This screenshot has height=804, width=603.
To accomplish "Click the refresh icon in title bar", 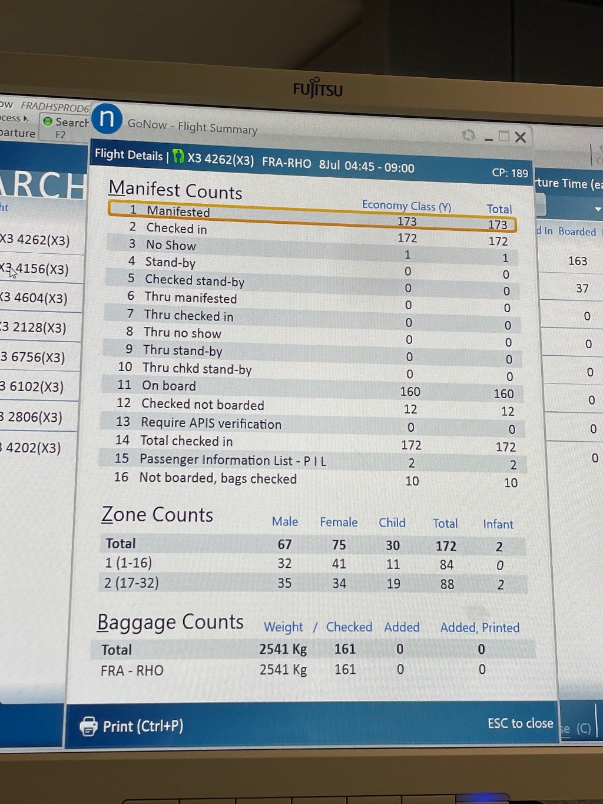I will (469, 135).
